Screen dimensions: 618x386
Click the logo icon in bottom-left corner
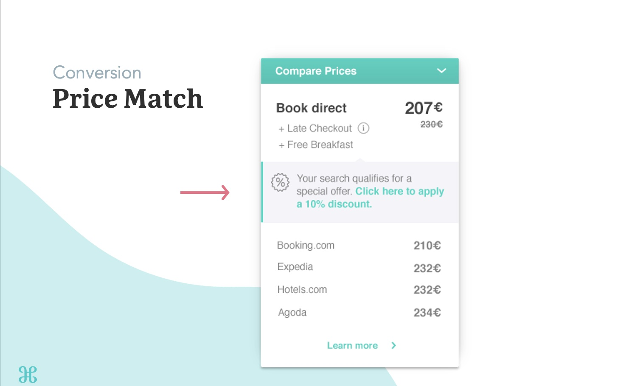(28, 375)
